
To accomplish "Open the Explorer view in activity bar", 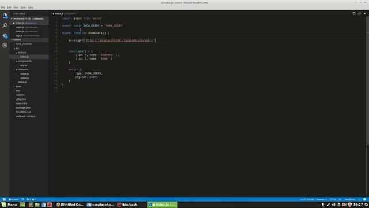I will (x=5, y=16).
